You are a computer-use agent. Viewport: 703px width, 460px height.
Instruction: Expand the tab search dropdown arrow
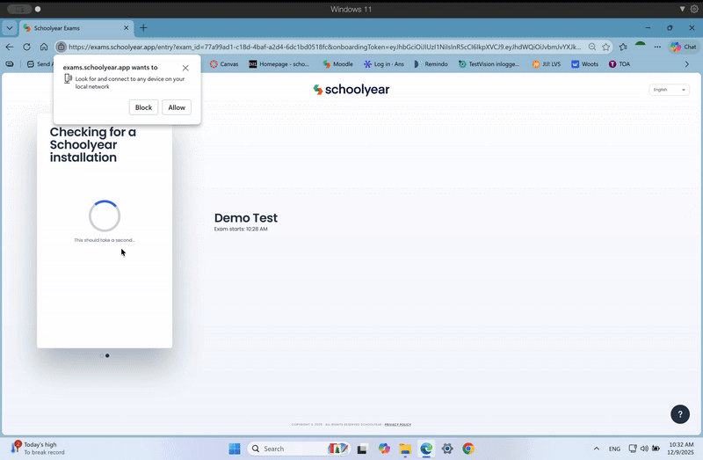pos(10,28)
